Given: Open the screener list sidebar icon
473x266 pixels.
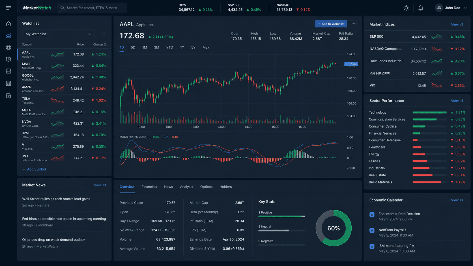Looking at the screenshot, I should coord(8,71).
